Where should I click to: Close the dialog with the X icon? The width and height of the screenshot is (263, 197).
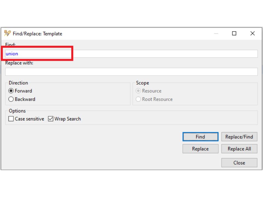[x=252, y=33]
